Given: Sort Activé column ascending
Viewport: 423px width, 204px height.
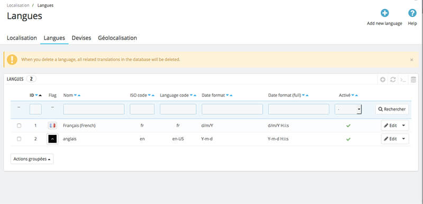Looking at the screenshot, I should pyautogui.click(x=356, y=96).
